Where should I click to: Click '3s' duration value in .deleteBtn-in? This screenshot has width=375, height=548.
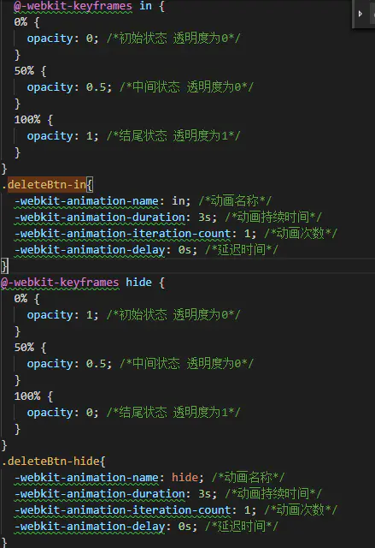click(x=204, y=217)
